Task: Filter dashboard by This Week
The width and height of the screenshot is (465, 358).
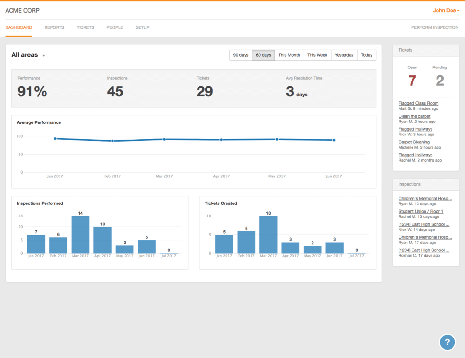Action: [317, 55]
